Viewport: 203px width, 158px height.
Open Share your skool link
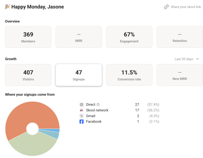(x=182, y=7)
